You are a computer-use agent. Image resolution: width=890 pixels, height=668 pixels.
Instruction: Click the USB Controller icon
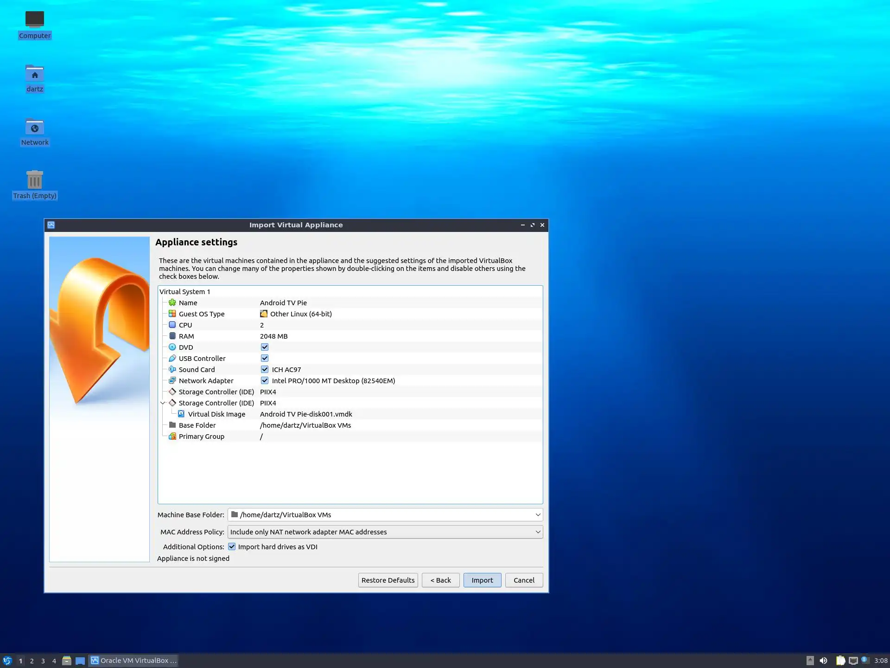(172, 358)
